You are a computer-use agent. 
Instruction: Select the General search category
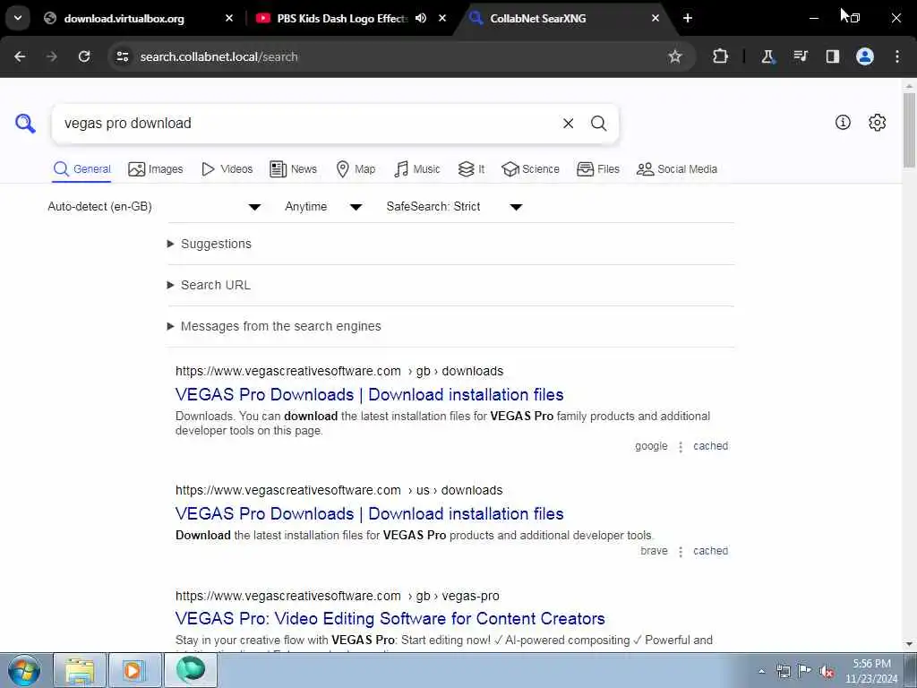[81, 169]
